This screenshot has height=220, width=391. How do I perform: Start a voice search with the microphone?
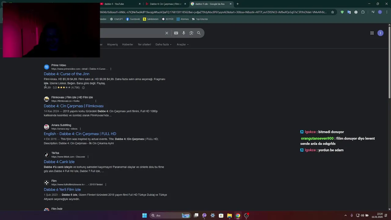(184, 33)
